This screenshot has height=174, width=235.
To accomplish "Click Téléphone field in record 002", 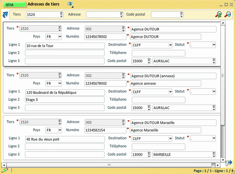I will pos(158,100).
